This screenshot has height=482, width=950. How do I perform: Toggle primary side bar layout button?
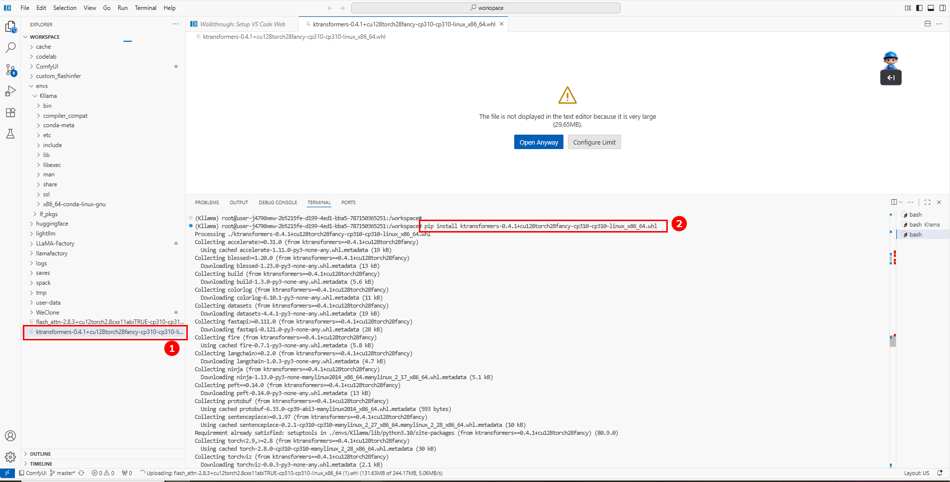(x=919, y=8)
